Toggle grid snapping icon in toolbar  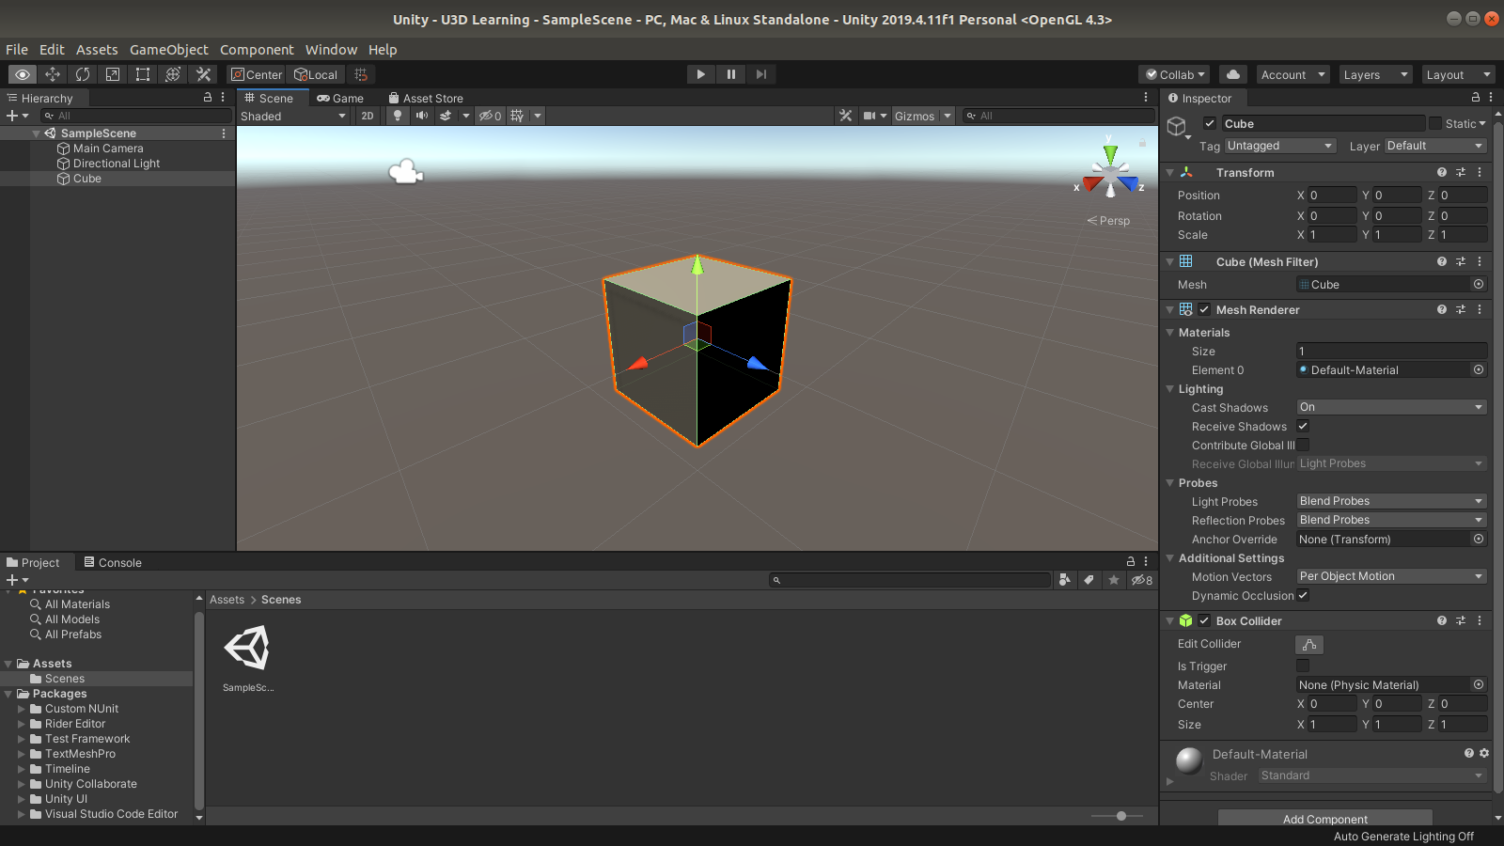click(x=361, y=74)
